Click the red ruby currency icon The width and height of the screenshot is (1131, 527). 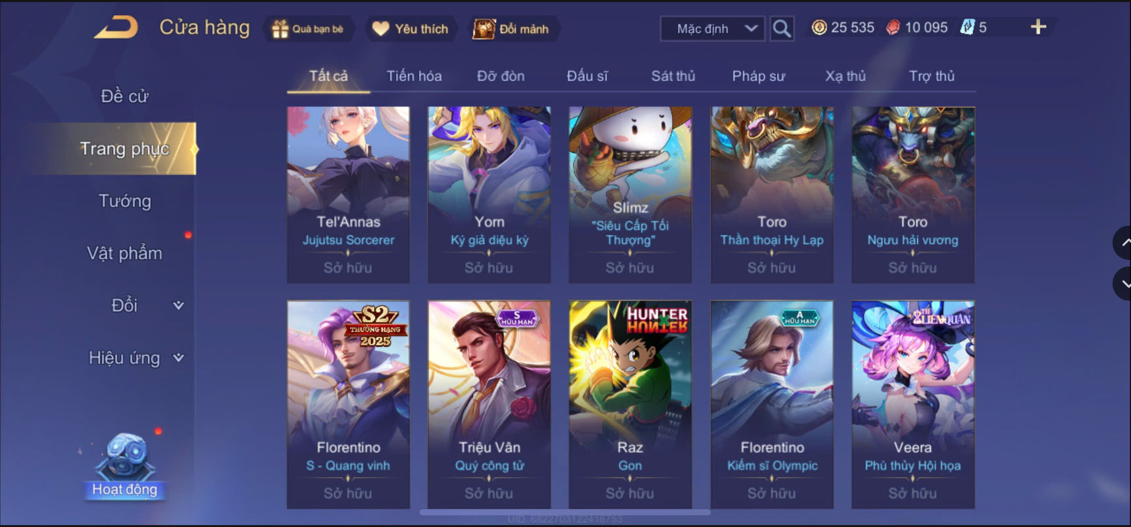[x=893, y=28]
